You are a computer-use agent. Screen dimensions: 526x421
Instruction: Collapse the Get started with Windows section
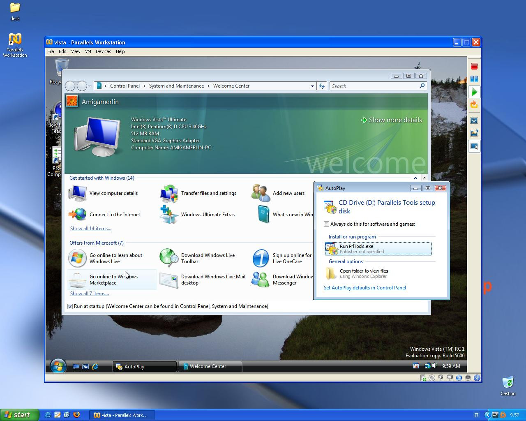(x=415, y=178)
